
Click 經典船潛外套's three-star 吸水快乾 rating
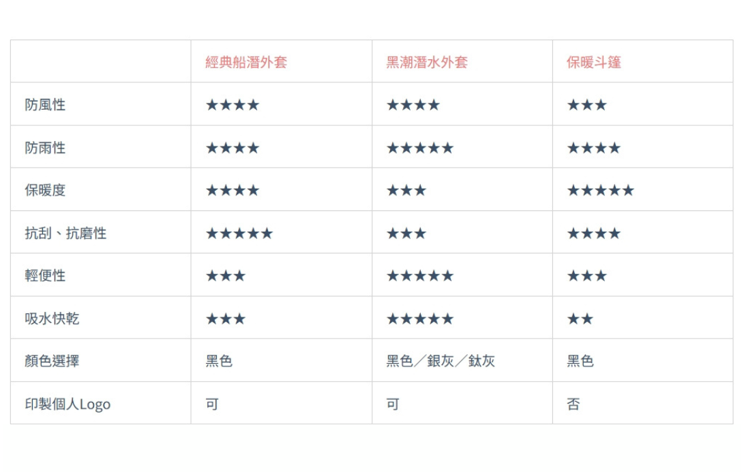tap(225, 319)
